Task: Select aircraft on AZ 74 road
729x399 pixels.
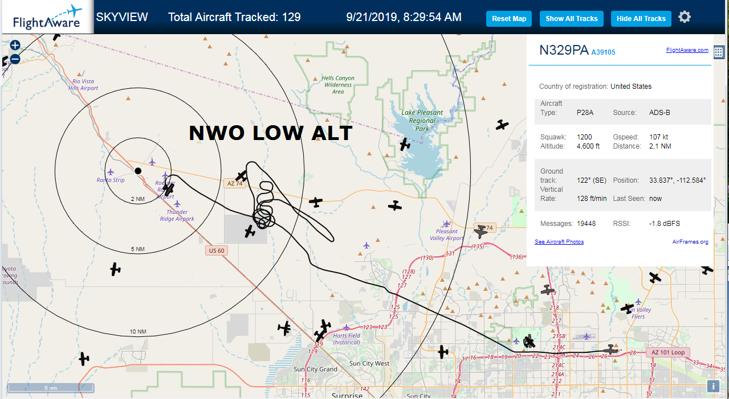Action: (316, 202)
